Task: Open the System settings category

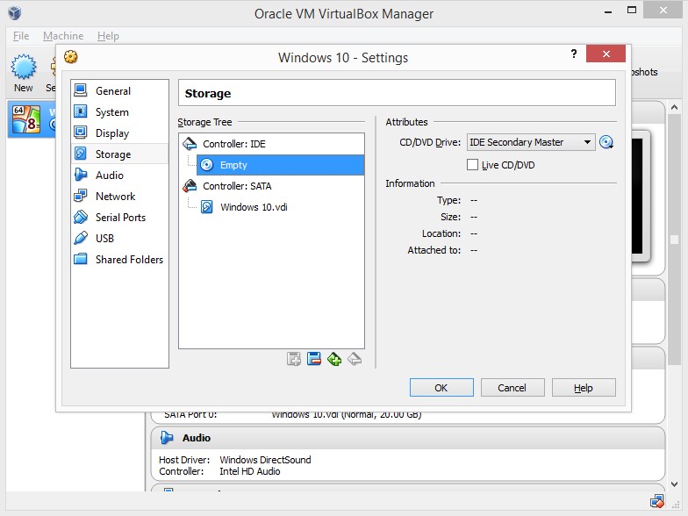Action: coord(119,112)
